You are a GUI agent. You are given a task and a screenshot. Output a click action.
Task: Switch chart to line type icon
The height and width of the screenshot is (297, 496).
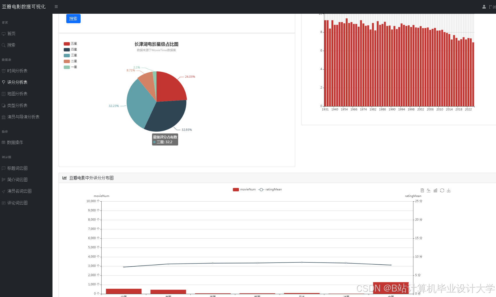point(429,190)
